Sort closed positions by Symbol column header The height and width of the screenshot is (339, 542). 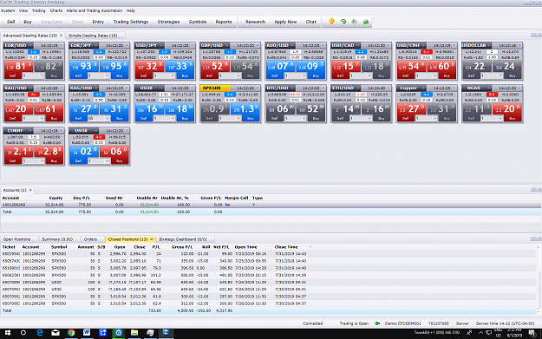click(x=59, y=247)
